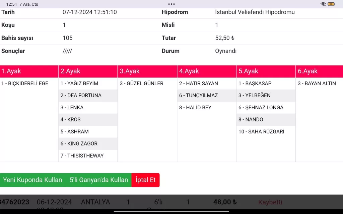Select the 1.Ayak column header
The height and width of the screenshot is (214, 343).
[x=29, y=71]
